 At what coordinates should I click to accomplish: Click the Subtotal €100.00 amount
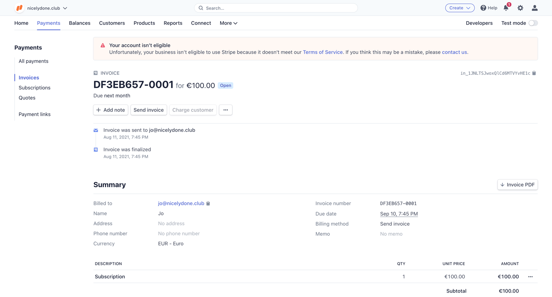click(x=509, y=291)
